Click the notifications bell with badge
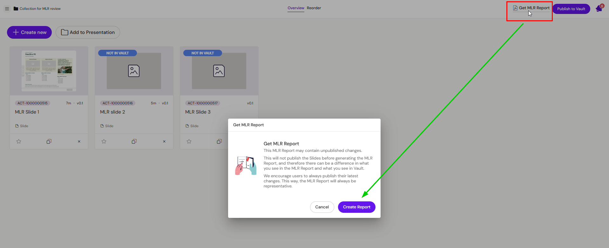 tap(599, 9)
